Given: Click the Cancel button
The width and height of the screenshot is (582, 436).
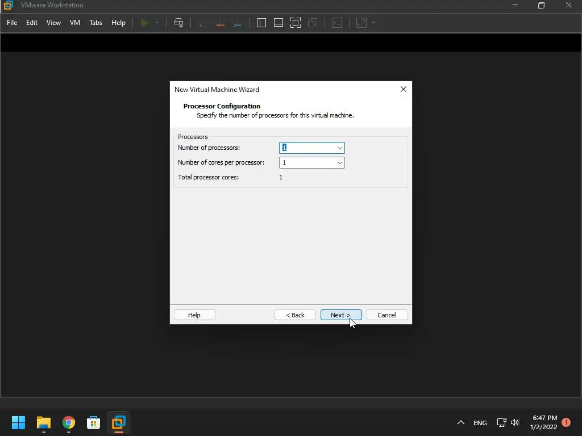Looking at the screenshot, I should pos(387,315).
